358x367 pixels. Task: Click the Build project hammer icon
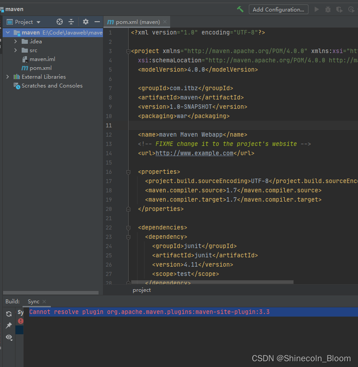coord(240,9)
